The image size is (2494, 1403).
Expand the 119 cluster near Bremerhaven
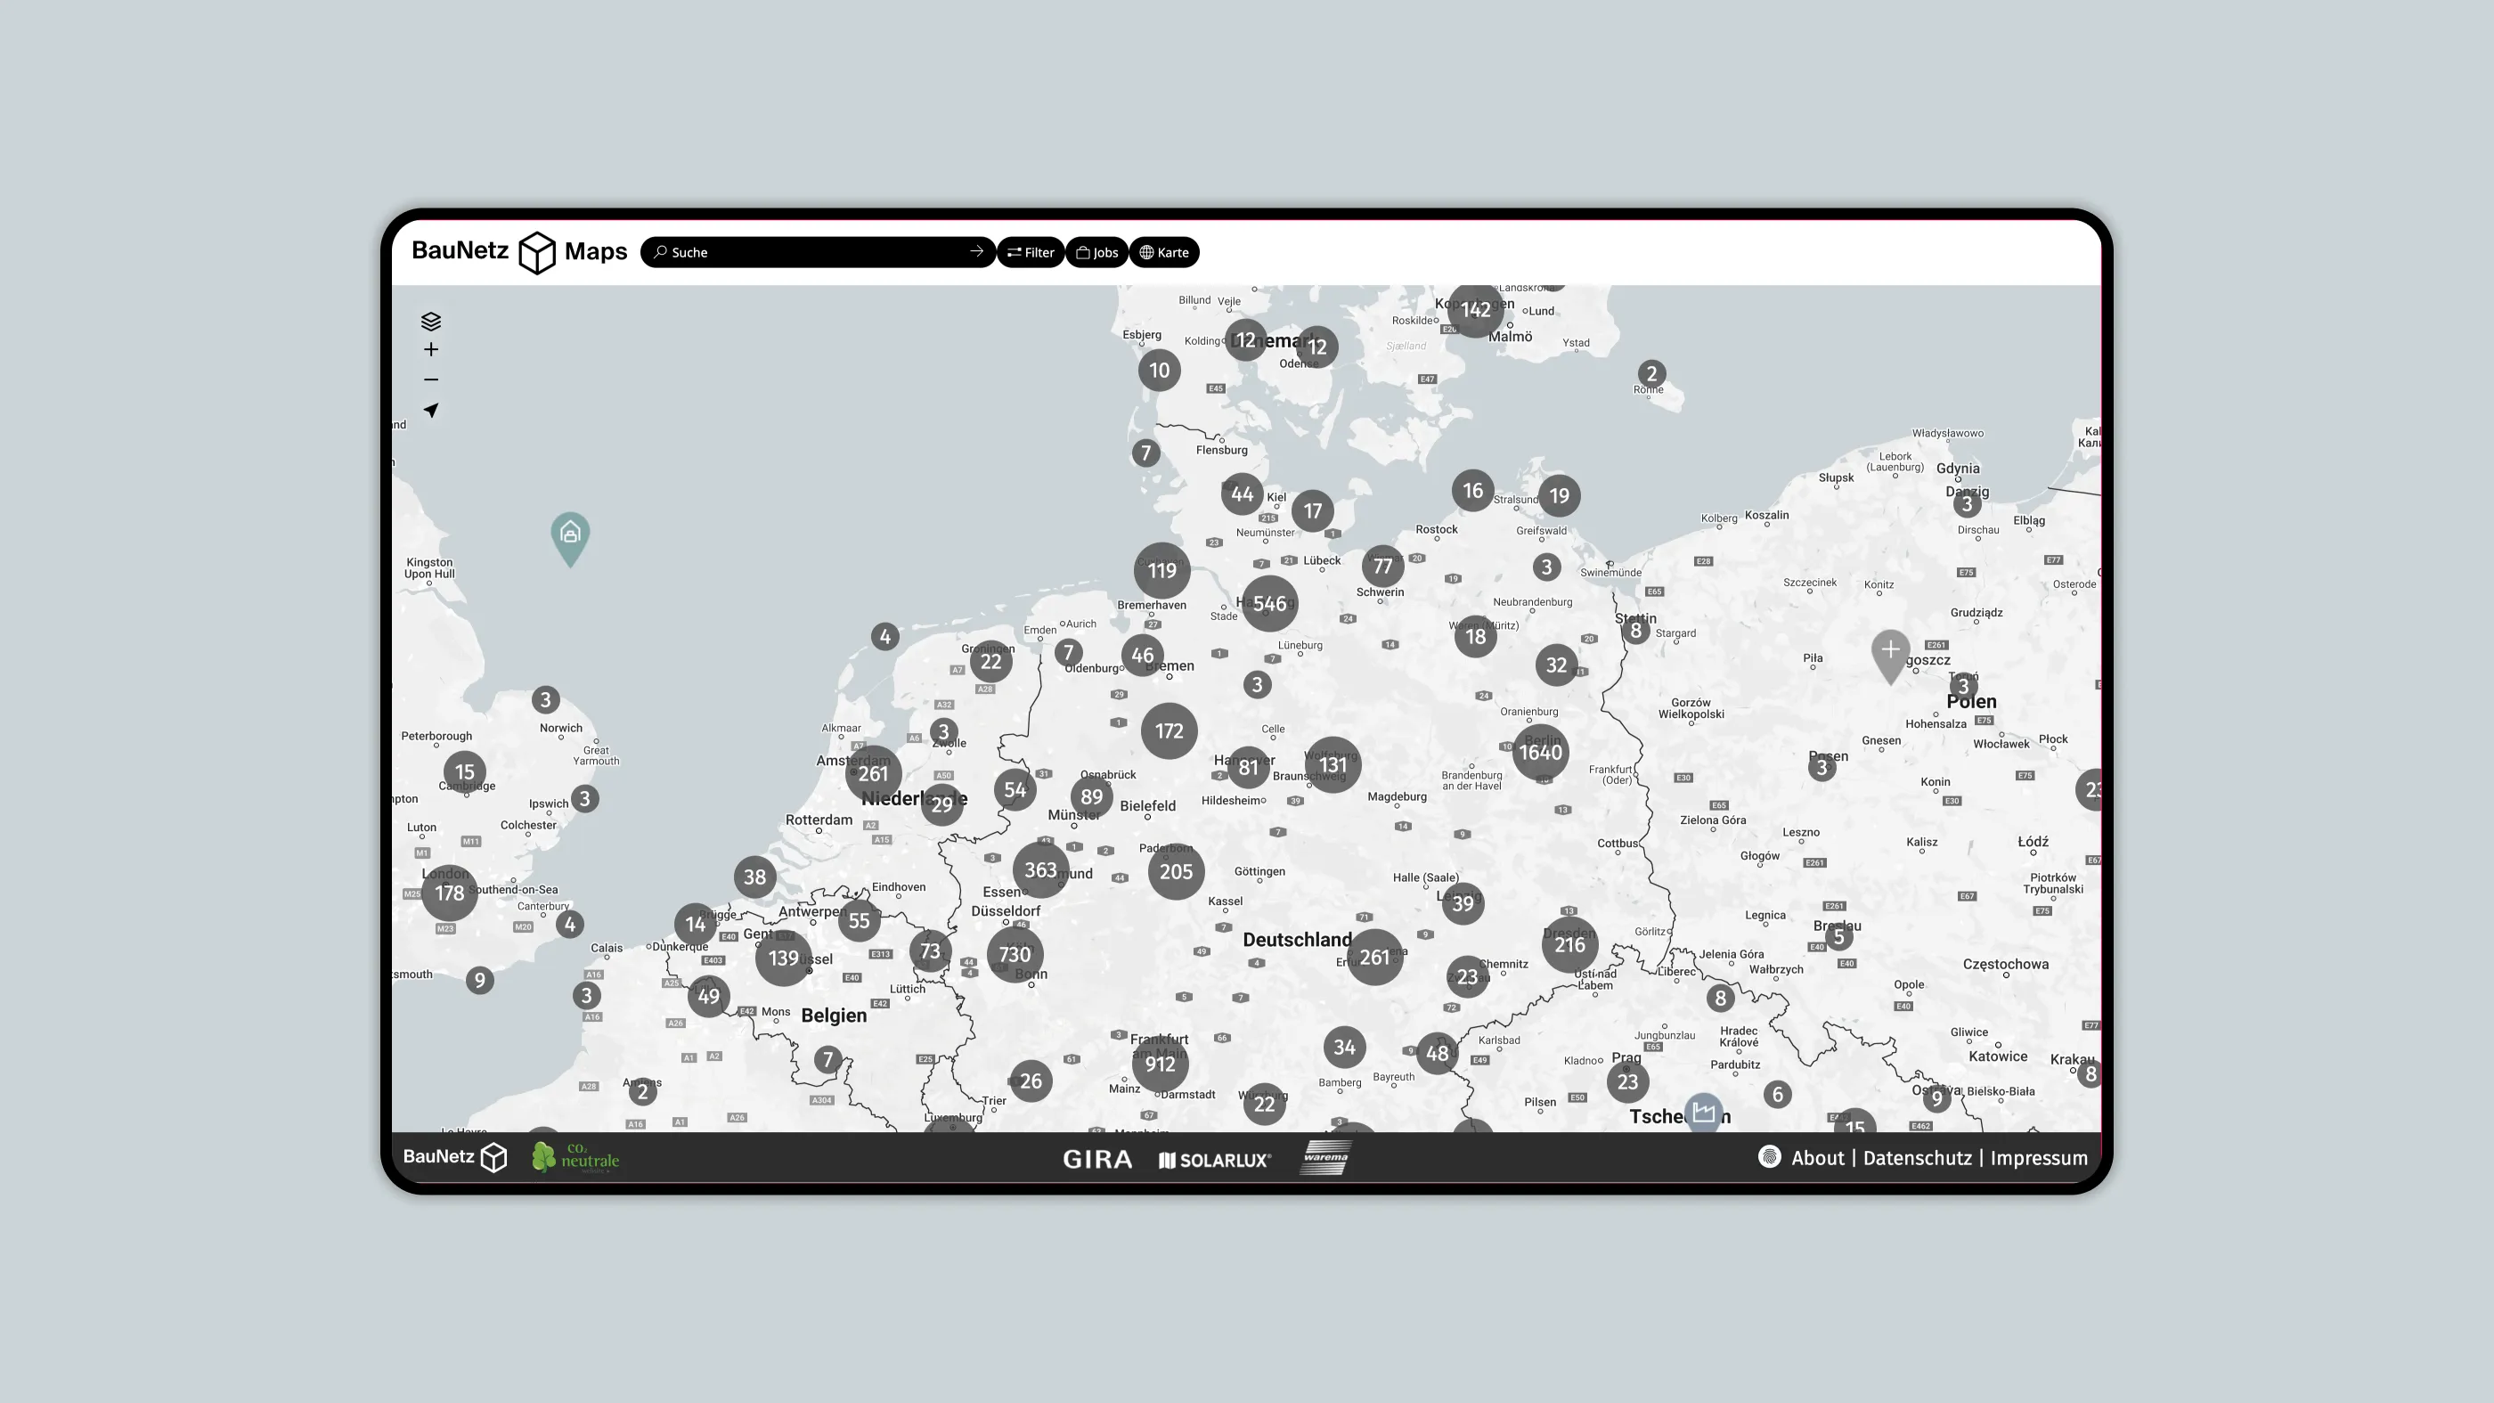pyautogui.click(x=1161, y=570)
